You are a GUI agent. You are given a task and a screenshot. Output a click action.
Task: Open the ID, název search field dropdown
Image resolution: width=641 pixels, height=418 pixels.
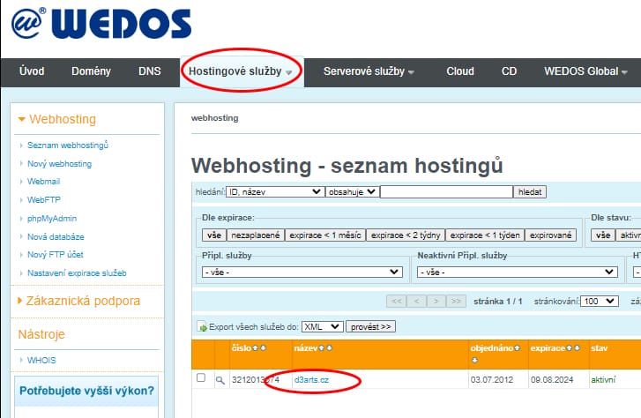pyautogui.click(x=275, y=192)
